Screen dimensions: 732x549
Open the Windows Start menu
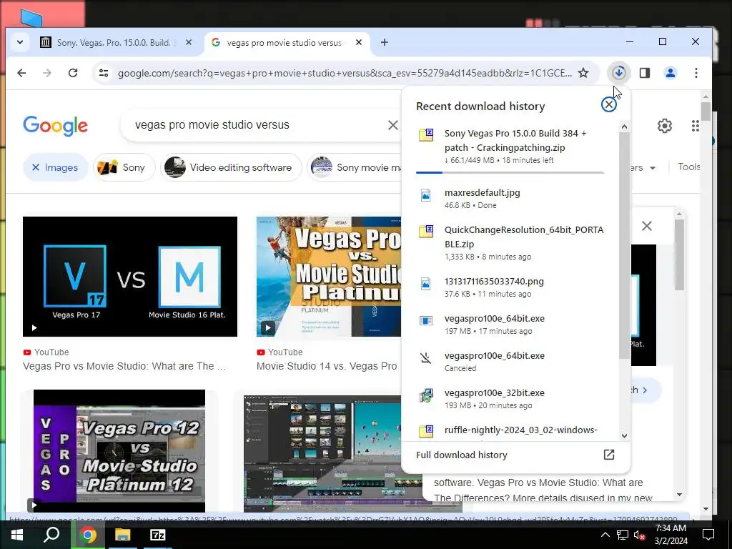[x=17, y=535]
